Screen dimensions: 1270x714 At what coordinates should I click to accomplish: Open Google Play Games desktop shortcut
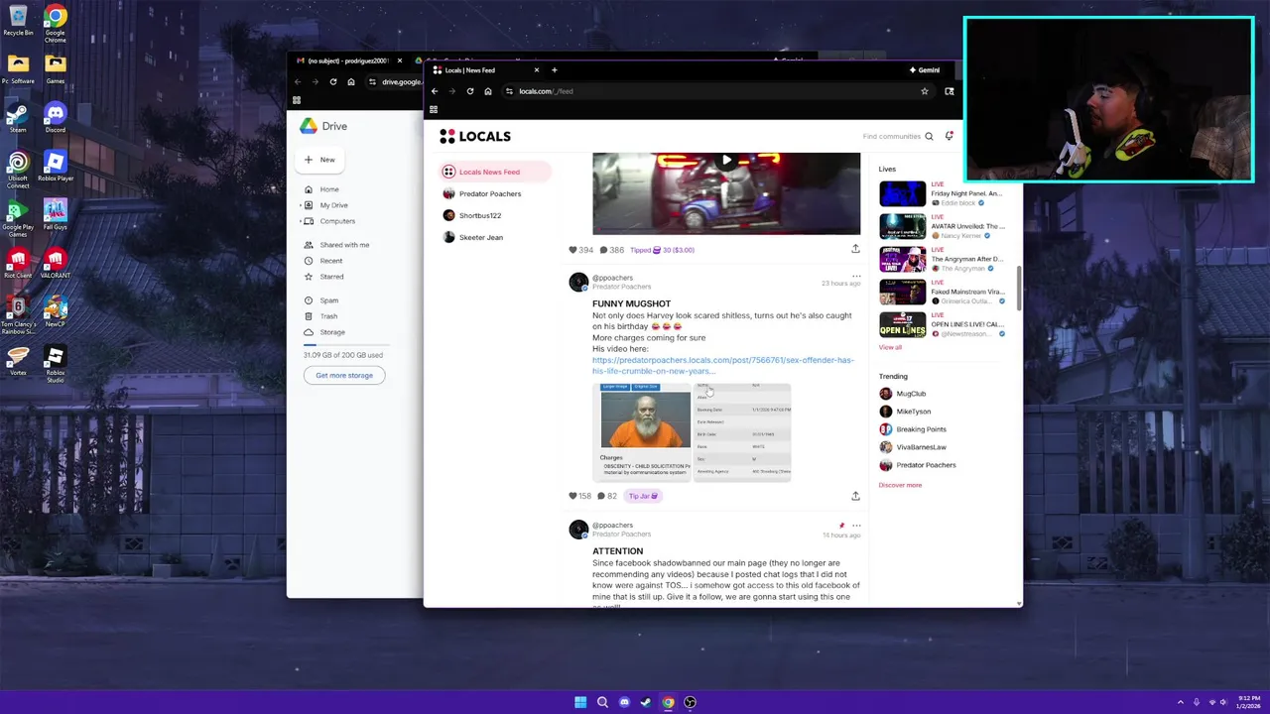(18, 216)
